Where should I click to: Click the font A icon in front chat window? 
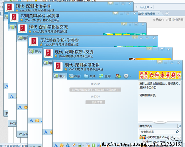[x=56, y=145]
